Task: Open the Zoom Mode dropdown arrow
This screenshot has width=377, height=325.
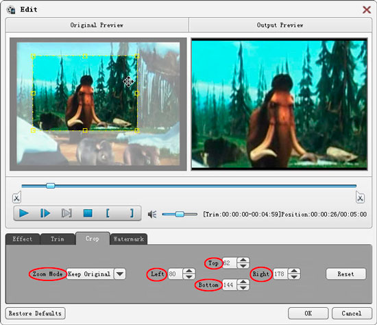Action: [120, 274]
